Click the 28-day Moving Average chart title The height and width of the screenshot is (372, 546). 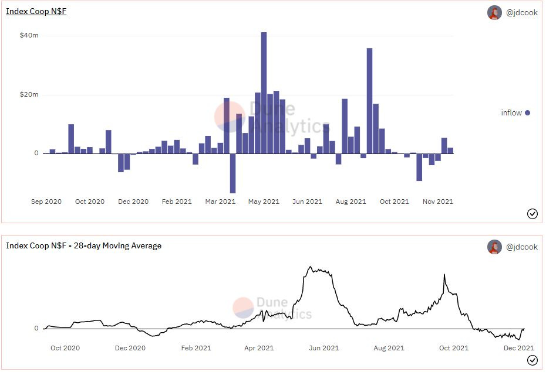[x=83, y=245]
